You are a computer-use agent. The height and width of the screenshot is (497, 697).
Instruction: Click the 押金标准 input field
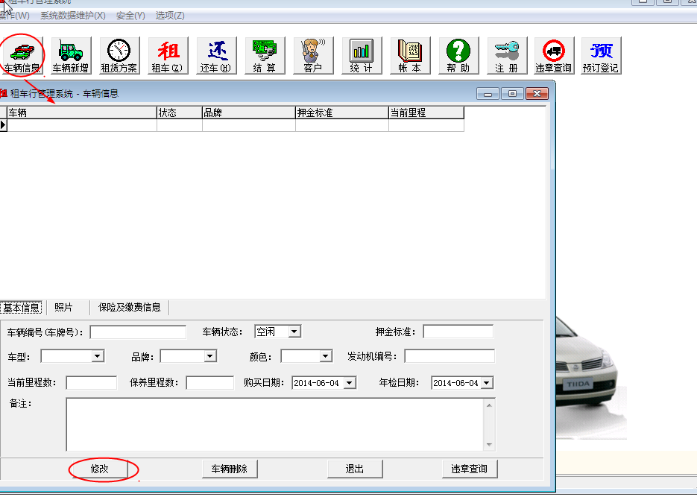click(458, 332)
